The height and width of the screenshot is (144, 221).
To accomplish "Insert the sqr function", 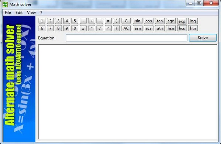I will pyautogui.click(x=171, y=21).
